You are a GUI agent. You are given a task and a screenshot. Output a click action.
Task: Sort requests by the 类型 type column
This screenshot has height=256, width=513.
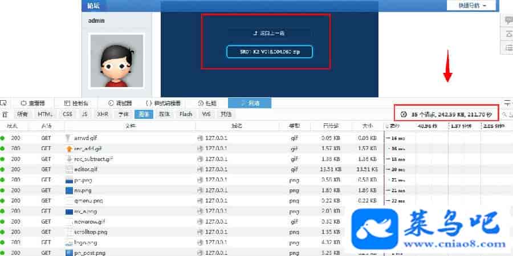click(x=295, y=126)
